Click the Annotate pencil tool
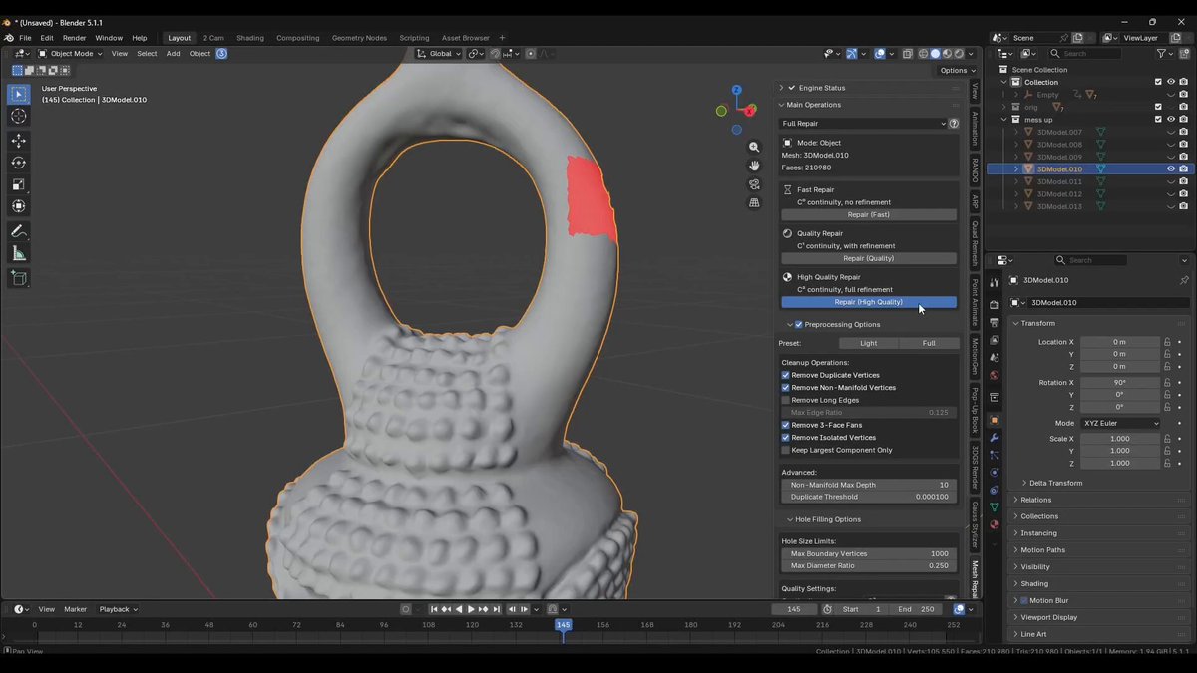Image resolution: width=1197 pixels, height=673 pixels. click(x=19, y=231)
